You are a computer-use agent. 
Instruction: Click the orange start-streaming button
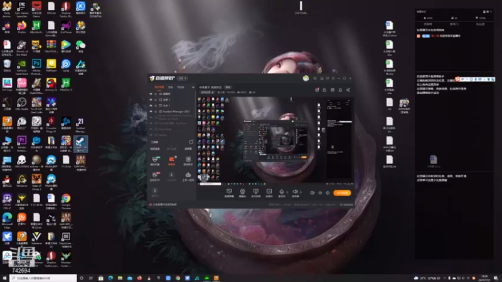[x=342, y=193]
